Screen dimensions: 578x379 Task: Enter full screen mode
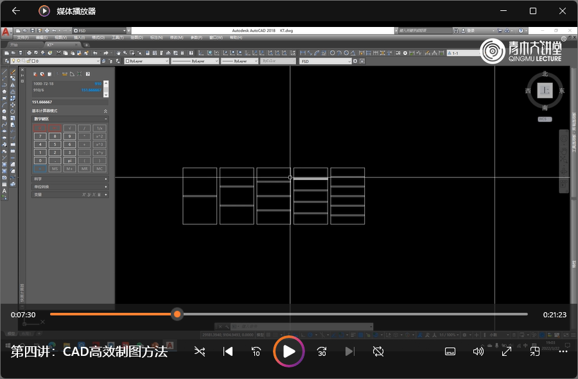[507, 351]
